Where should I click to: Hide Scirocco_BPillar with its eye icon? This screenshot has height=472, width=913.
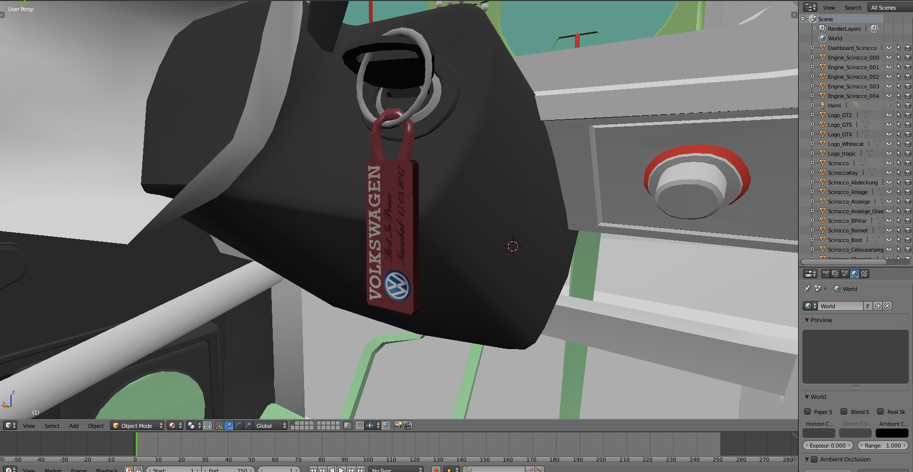pos(889,221)
